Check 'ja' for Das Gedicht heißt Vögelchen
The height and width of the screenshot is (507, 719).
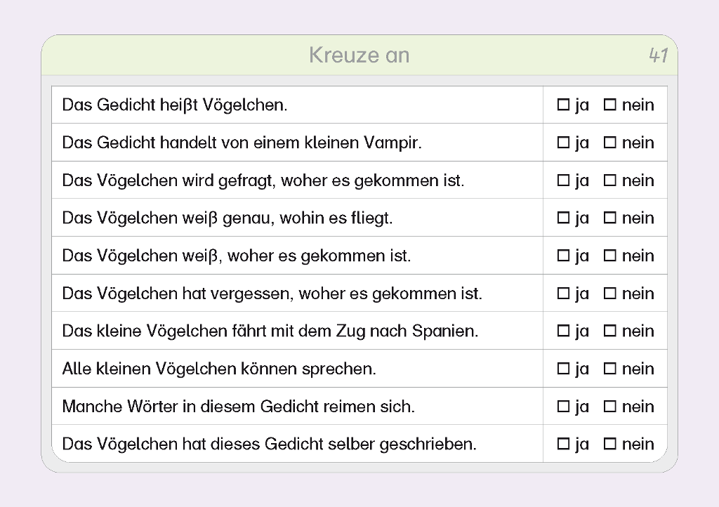tap(563, 105)
